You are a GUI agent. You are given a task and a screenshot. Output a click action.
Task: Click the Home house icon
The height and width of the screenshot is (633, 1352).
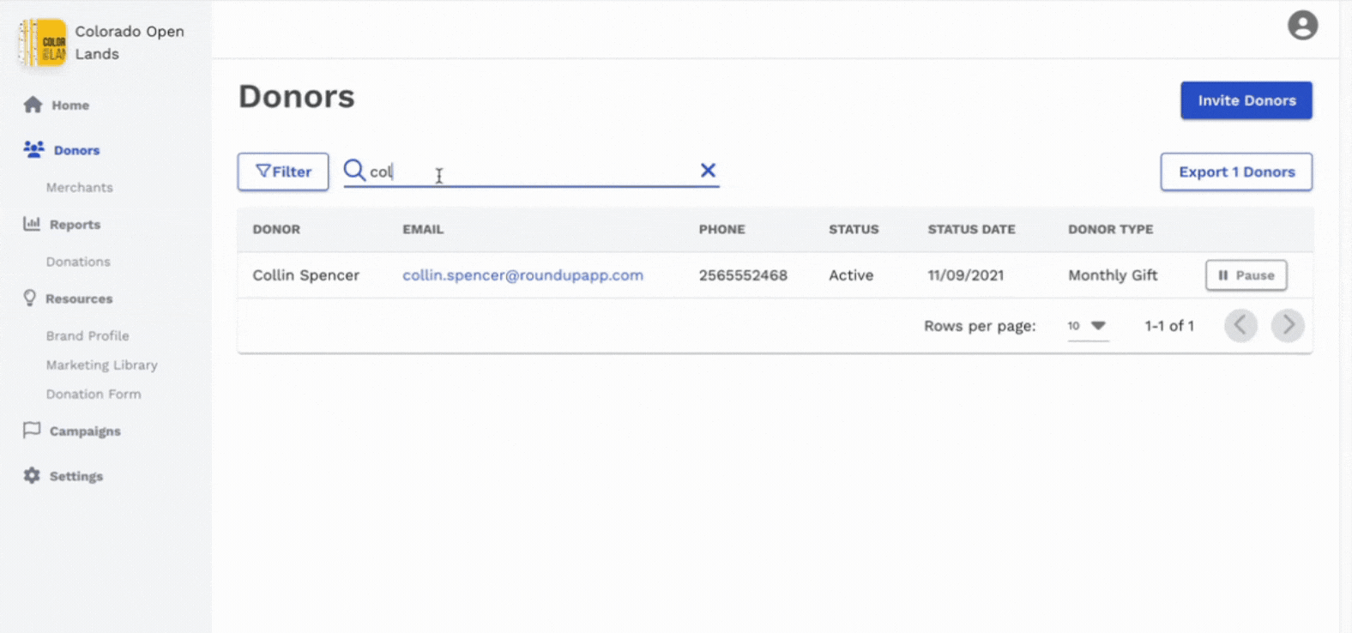(x=33, y=105)
